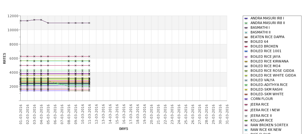Click the 12000 y-axis tick label

(x=13, y=16)
